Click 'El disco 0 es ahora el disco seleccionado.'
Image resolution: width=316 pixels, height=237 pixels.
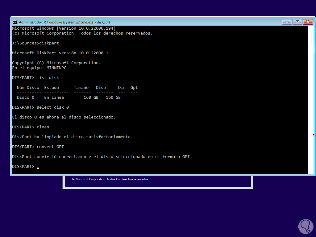[64, 117]
